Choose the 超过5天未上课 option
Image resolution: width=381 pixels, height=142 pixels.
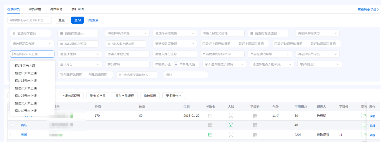(x=25, y=66)
